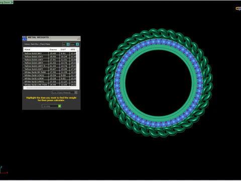The image size is (241, 181).
Task: Close the Metal Weights panel
Action: point(78,38)
